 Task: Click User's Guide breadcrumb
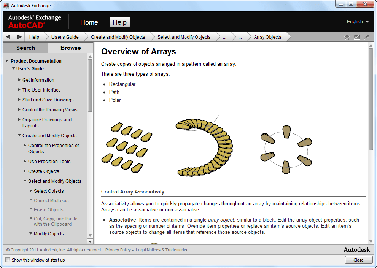(x=65, y=37)
